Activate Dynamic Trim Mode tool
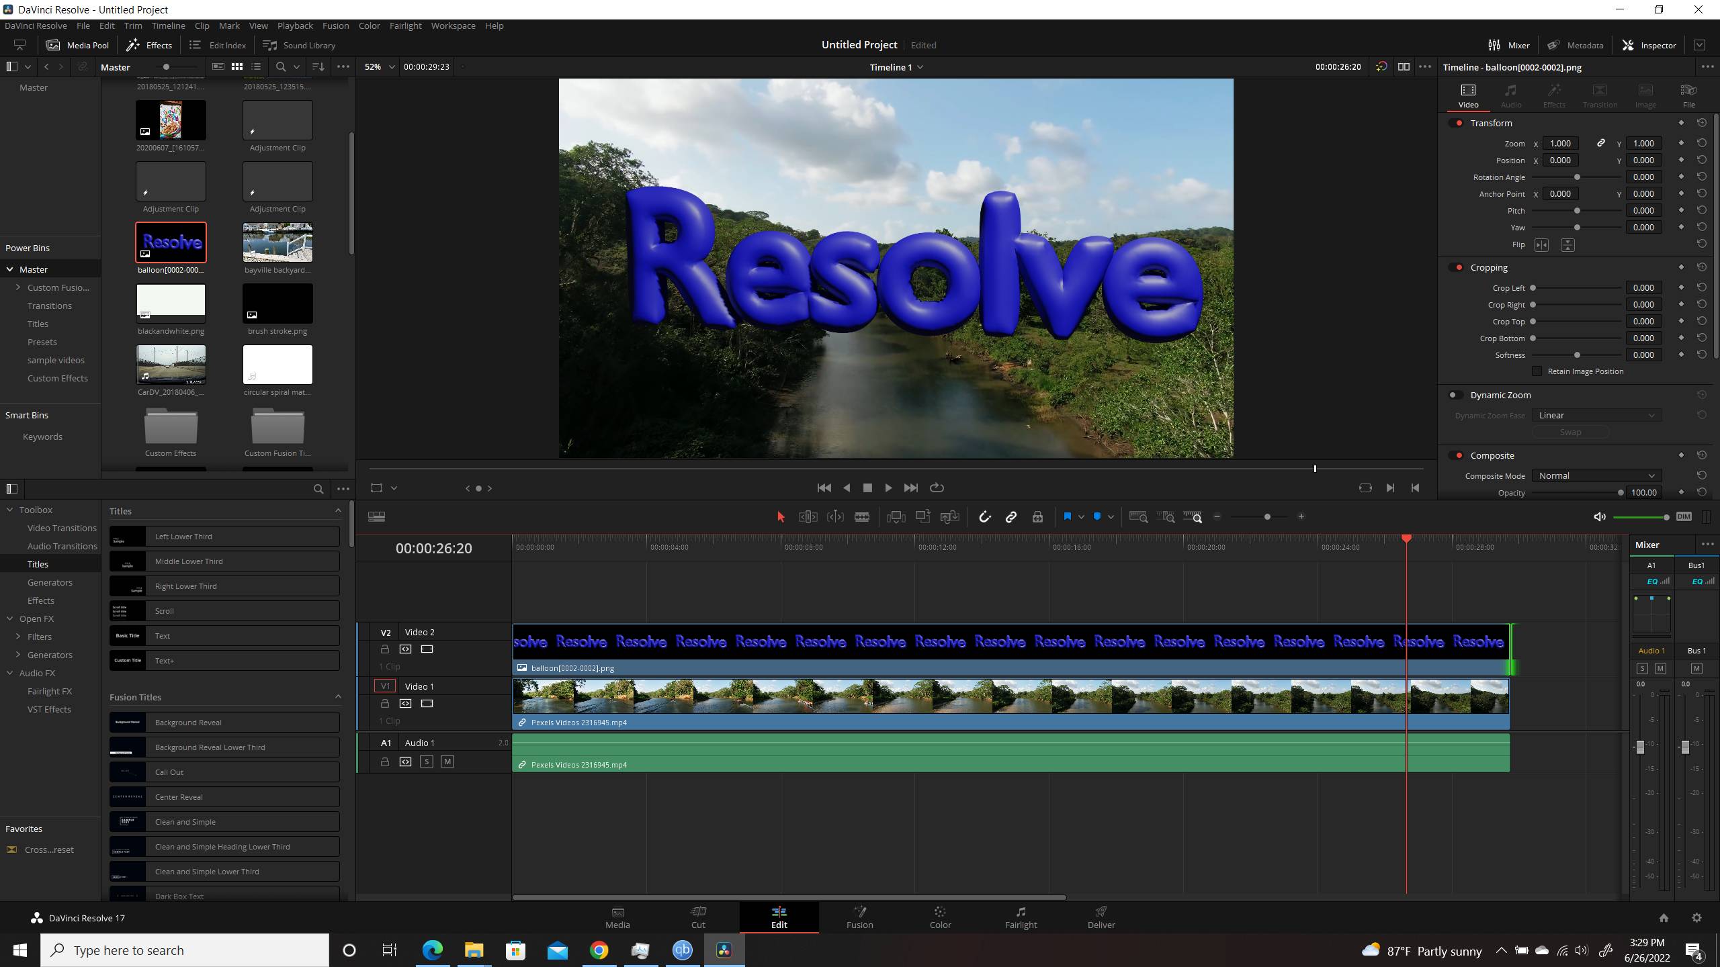 (x=835, y=516)
